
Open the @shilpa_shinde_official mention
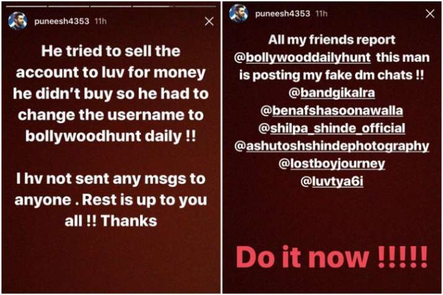(331, 128)
